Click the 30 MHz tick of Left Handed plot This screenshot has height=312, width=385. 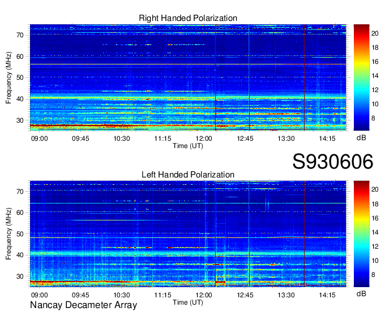[20, 276]
